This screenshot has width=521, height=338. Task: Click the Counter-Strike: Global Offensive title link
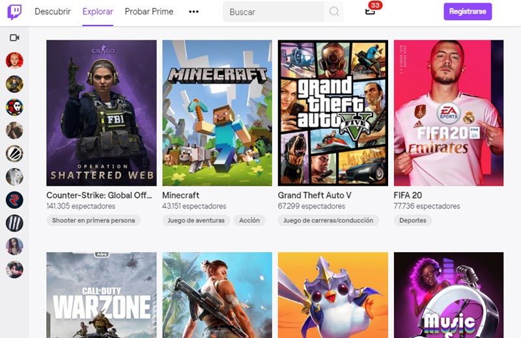tap(101, 195)
